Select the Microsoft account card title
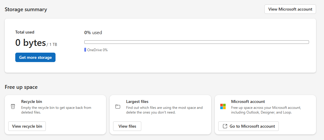 point(248,101)
